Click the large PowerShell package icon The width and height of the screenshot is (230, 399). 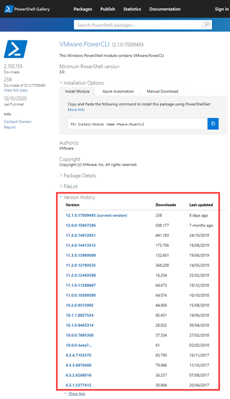tap(16, 49)
